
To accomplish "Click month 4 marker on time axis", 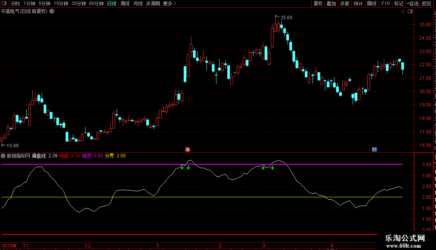I will click(x=332, y=245).
